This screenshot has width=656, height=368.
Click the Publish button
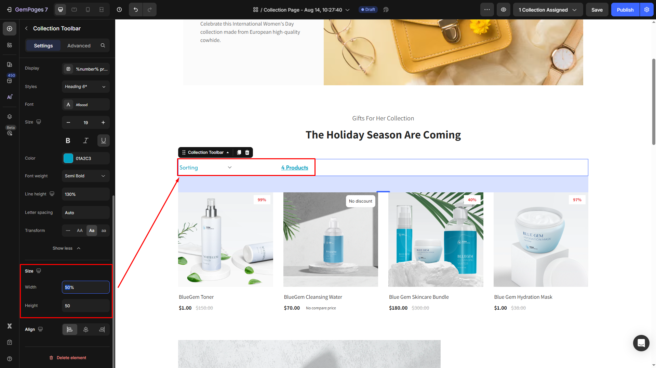pyautogui.click(x=625, y=10)
